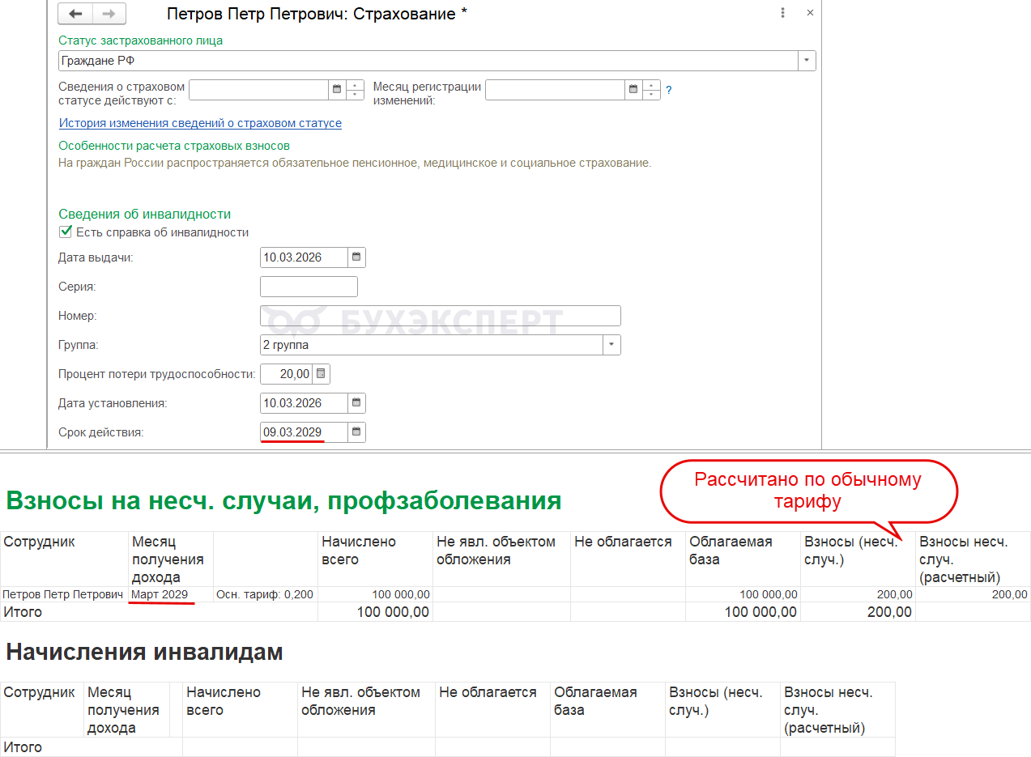Select the Март 2029 cell
Screen dimensions: 1031x757
pyautogui.click(x=171, y=594)
